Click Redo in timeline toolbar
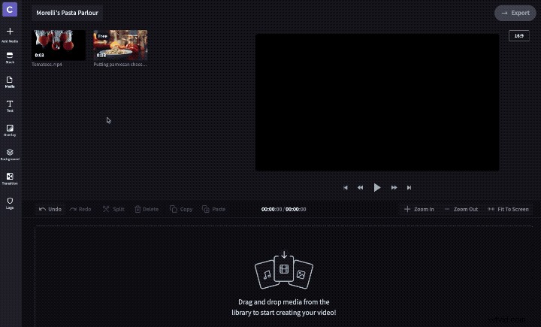Viewport: 541px width, 327px height. 80,209
